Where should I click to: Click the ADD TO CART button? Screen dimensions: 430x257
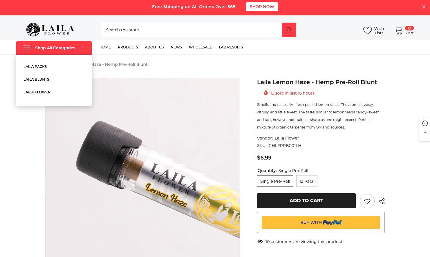pos(306,201)
